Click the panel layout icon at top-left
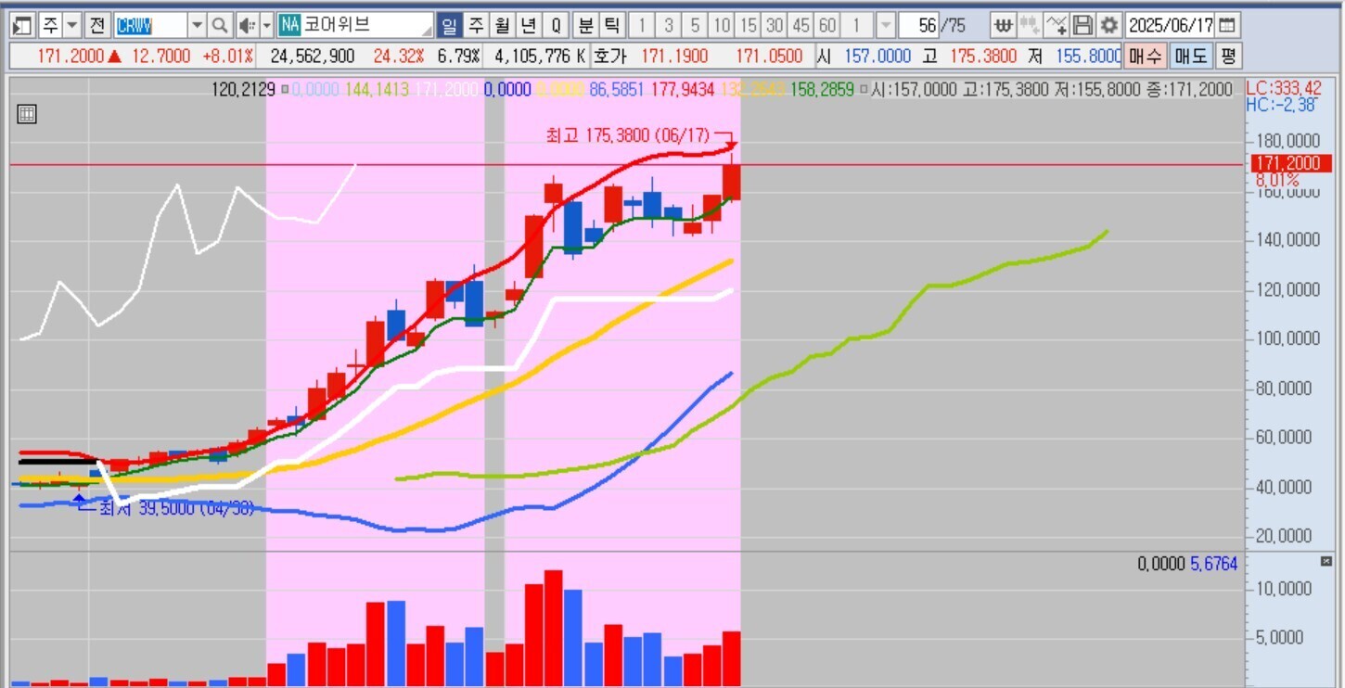 [23, 25]
